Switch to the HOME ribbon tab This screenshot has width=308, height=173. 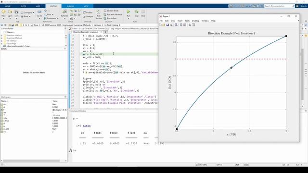coord(8,6)
